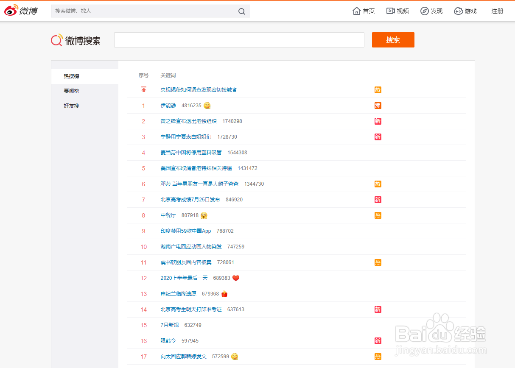Screen dimensions: 515x368
Task: Click 热 badge on 向太回应郭碧婷发文 row
Action: 378,357
